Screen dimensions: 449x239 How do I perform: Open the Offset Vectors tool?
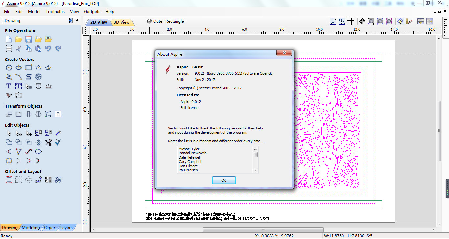[x=9, y=180]
